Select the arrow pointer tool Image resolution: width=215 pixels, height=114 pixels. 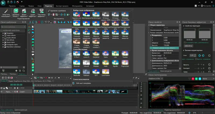33,26
